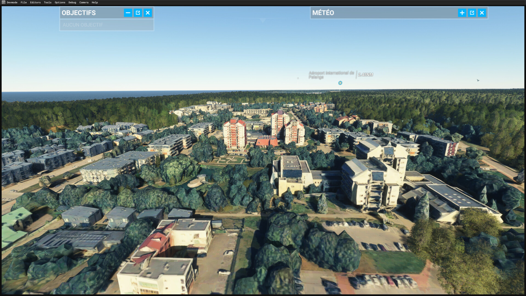Open the Devmode menu
The height and width of the screenshot is (296, 526).
[x=12, y=2]
